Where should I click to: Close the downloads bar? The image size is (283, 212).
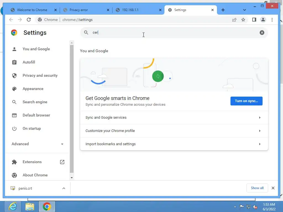(x=273, y=188)
